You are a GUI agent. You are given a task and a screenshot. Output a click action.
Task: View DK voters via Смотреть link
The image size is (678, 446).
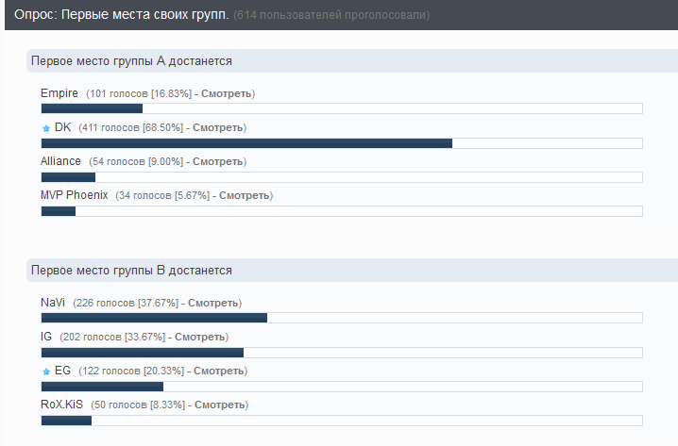tap(218, 127)
